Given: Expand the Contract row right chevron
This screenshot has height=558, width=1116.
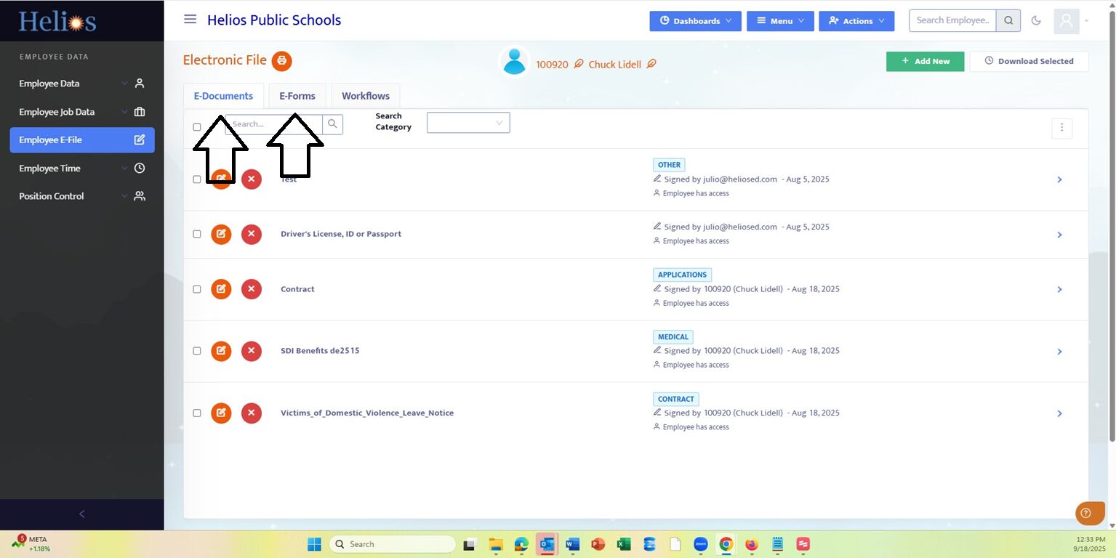Looking at the screenshot, I should [1059, 289].
